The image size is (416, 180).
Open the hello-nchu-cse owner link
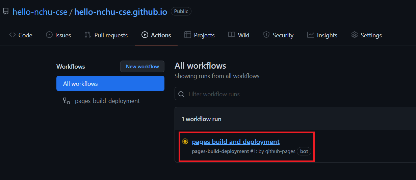pyautogui.click(x=40, y=12)
